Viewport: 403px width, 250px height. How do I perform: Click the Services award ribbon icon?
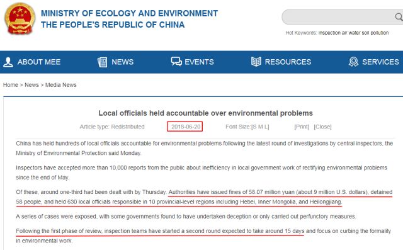click(x=354, y=62)
